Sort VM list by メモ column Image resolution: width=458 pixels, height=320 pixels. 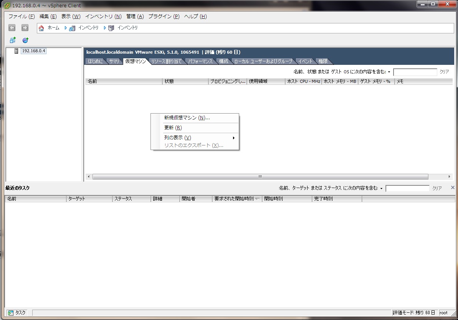tap(423, 81)
